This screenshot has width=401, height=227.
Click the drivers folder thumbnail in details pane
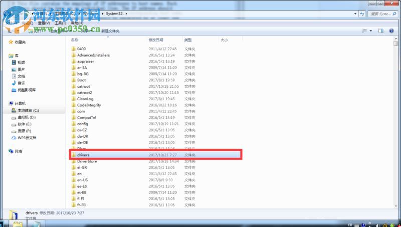(13, 215)
